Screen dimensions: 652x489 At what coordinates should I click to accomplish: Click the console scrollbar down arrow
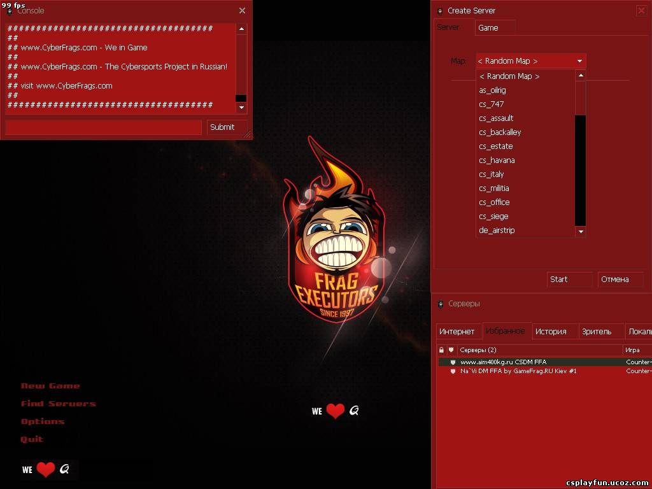(241, 108)
